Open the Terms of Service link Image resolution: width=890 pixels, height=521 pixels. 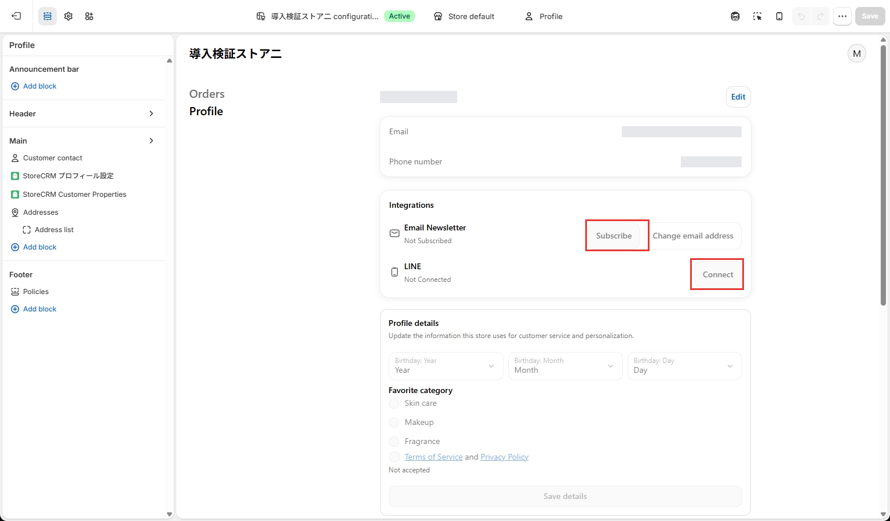[x=433, y=457]
